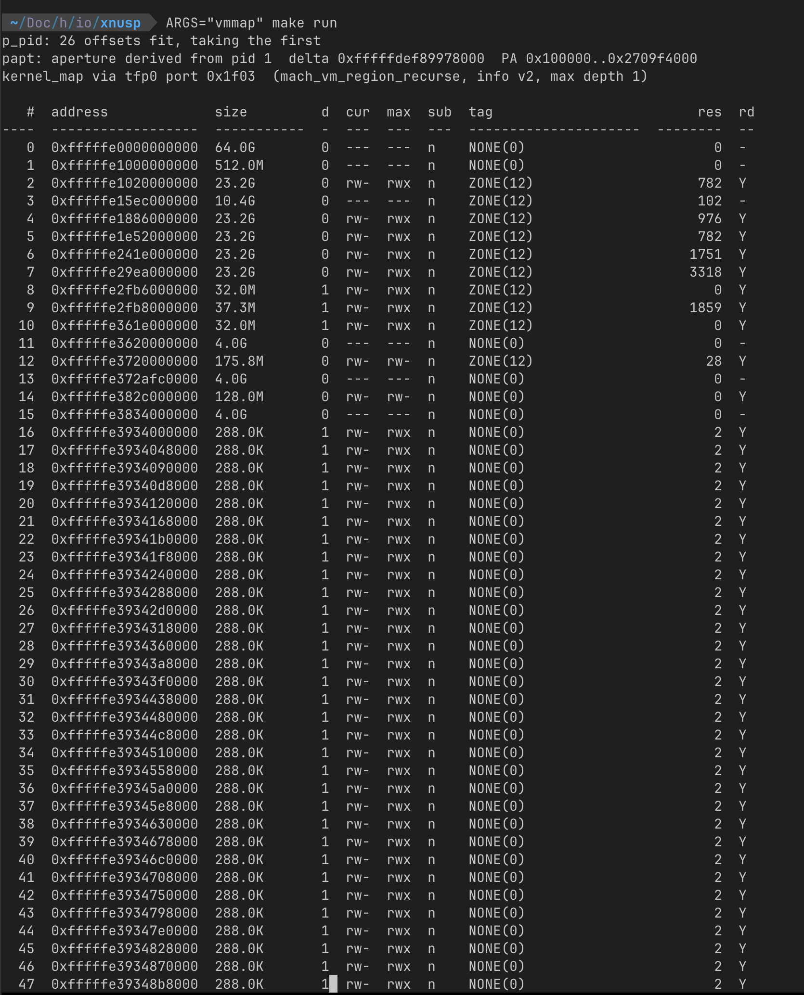This screenshot has width=804, height=995.
Task: Click the 512.0M size in row 1
Action: coord(239,165)
